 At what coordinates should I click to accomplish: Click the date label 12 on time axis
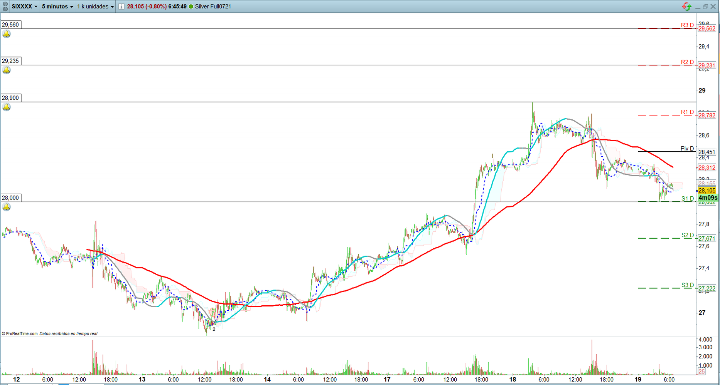tap(16, 379)
